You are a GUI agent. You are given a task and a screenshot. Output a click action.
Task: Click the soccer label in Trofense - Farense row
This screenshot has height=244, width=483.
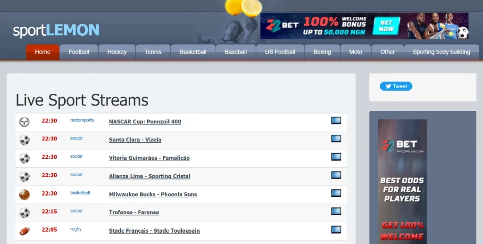point(76,211)
